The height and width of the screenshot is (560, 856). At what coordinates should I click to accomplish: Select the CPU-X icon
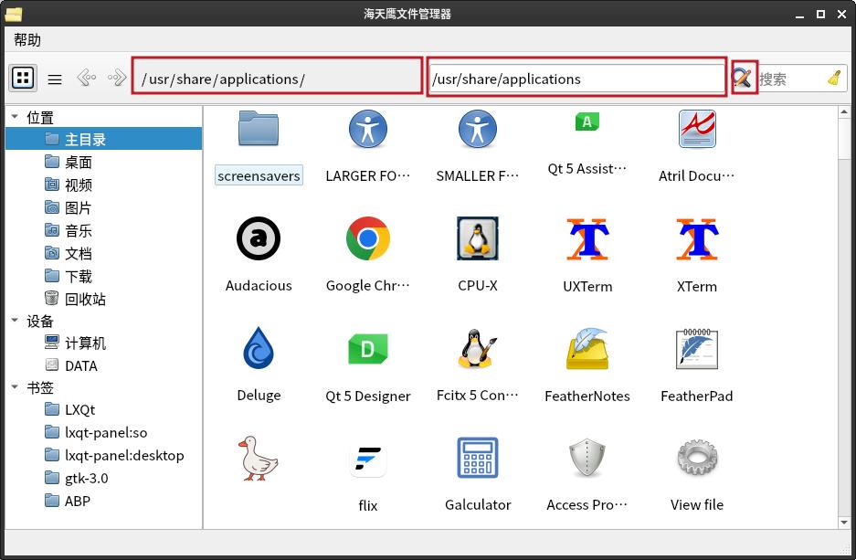[x=478, y=238]
